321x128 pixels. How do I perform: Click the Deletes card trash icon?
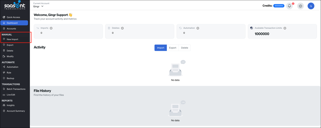click(109, 28)
